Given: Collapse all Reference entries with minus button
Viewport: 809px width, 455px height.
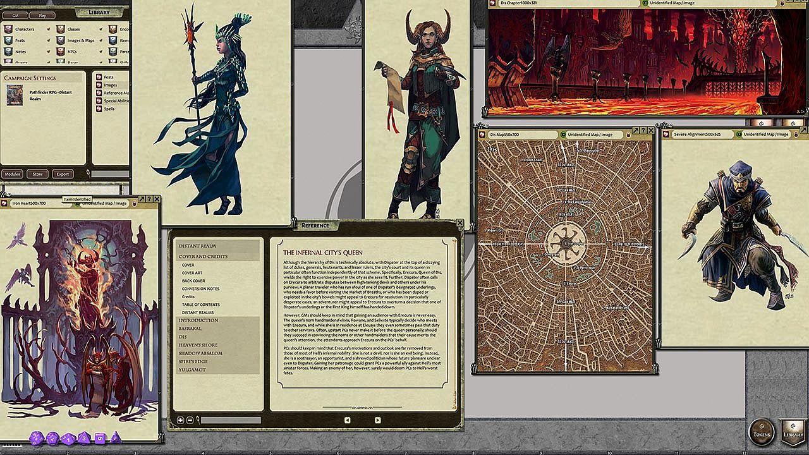Looking at the screenshot, I should [190, 420].
